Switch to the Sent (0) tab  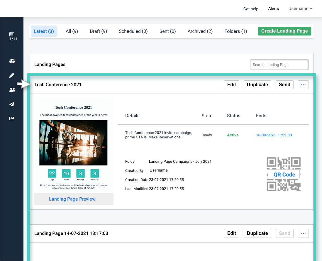167,31
